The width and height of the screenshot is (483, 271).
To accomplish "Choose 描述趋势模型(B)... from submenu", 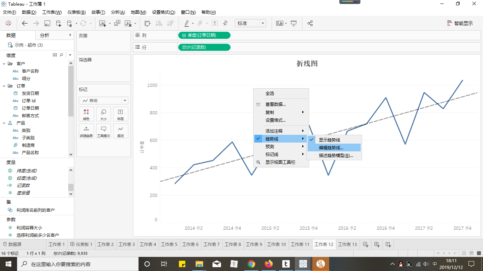I will click(x=334, y=155).
